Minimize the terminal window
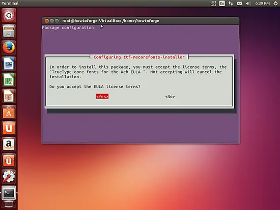This screenshot has width=280, height=210. pyautogui.click(x=52, y=21)
